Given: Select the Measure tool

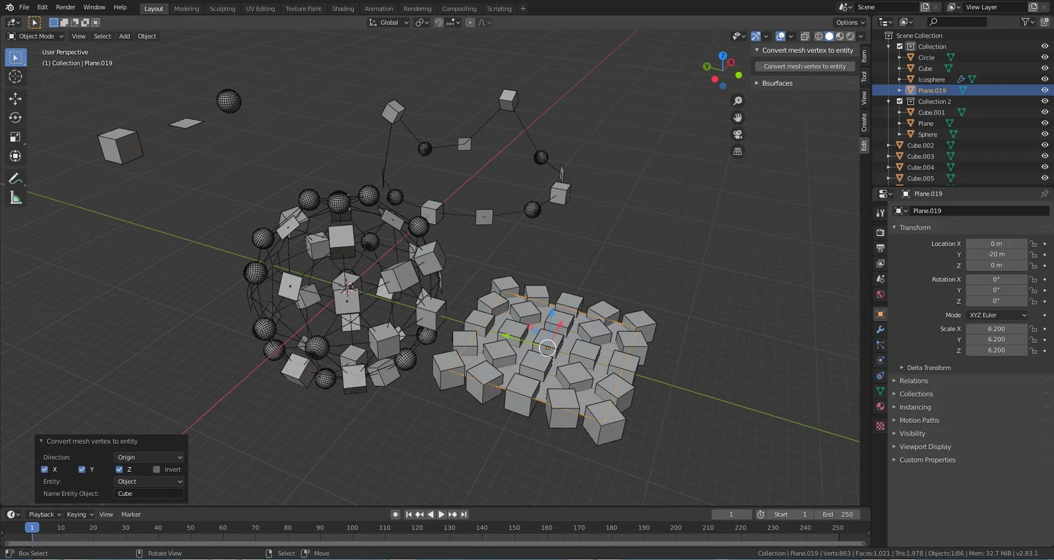Looking at the screenshot, I should [15, 198].
